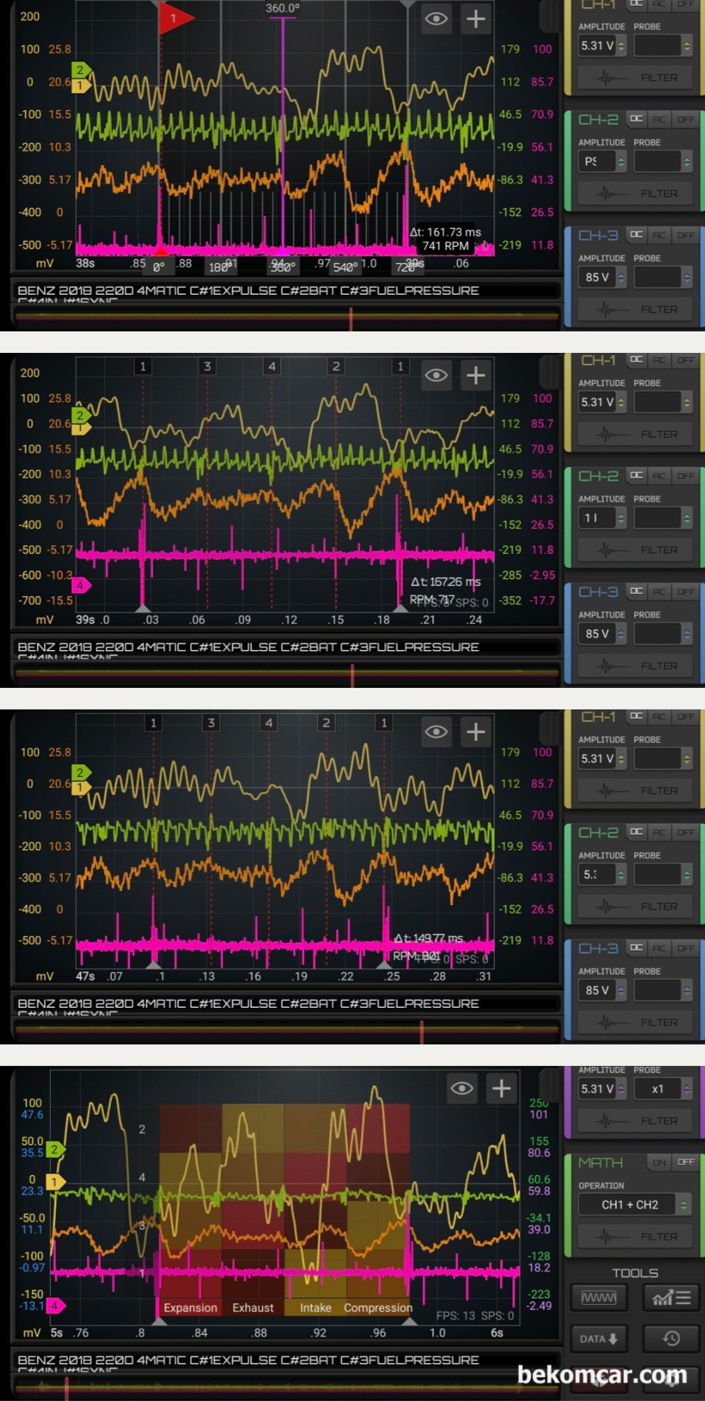Click the plus icon in second capture
Viewport: 705px width, 1401px height.
tap(476, 375)
